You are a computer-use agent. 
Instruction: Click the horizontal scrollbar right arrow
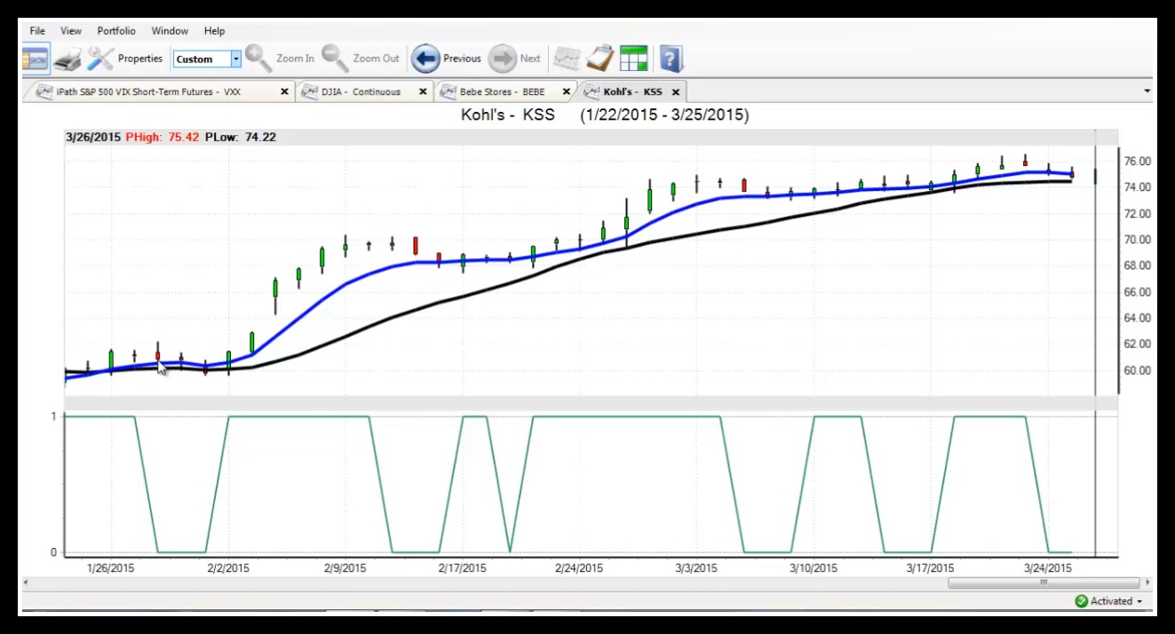1147,582
